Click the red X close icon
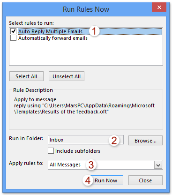Viewport: 172px width, 195px height. coord(159,7)
